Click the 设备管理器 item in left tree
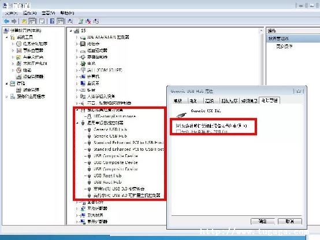The height and width of the screenshot is (240, 320). [x=34, y=77]
